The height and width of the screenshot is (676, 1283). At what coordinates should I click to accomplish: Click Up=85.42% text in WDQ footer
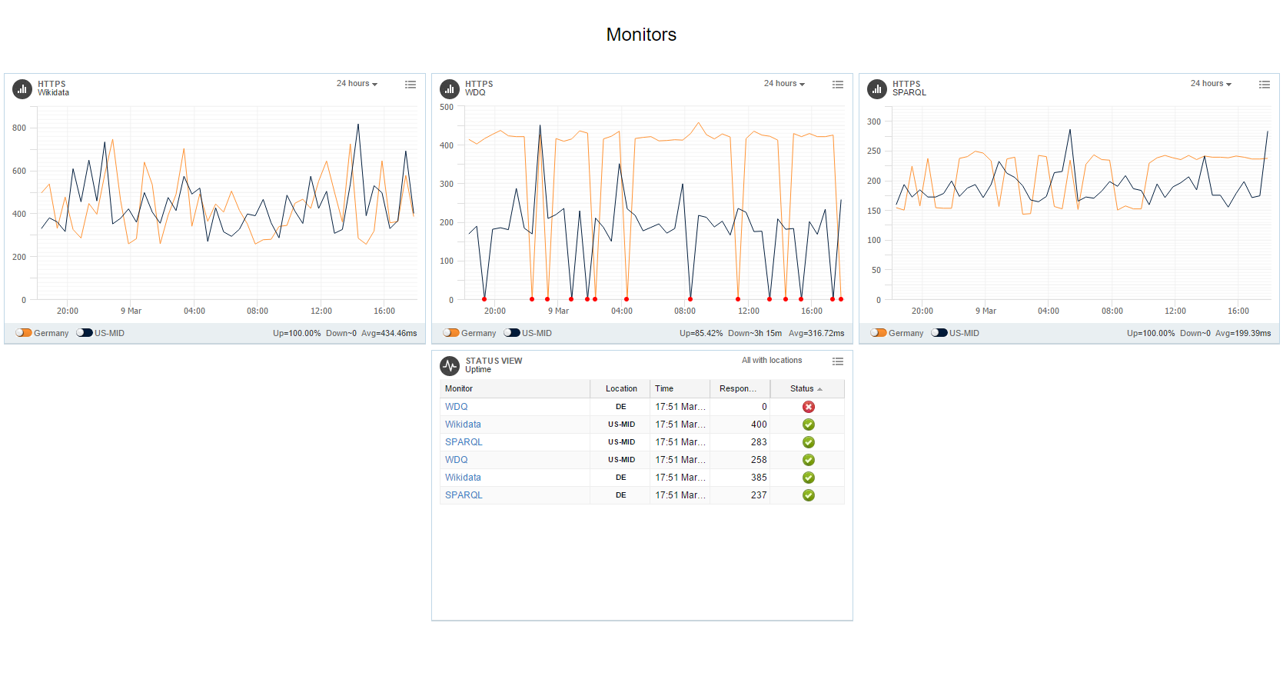(x=701, y=333)
